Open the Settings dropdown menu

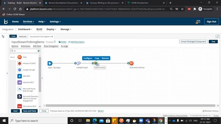click(x=55, y=21)
